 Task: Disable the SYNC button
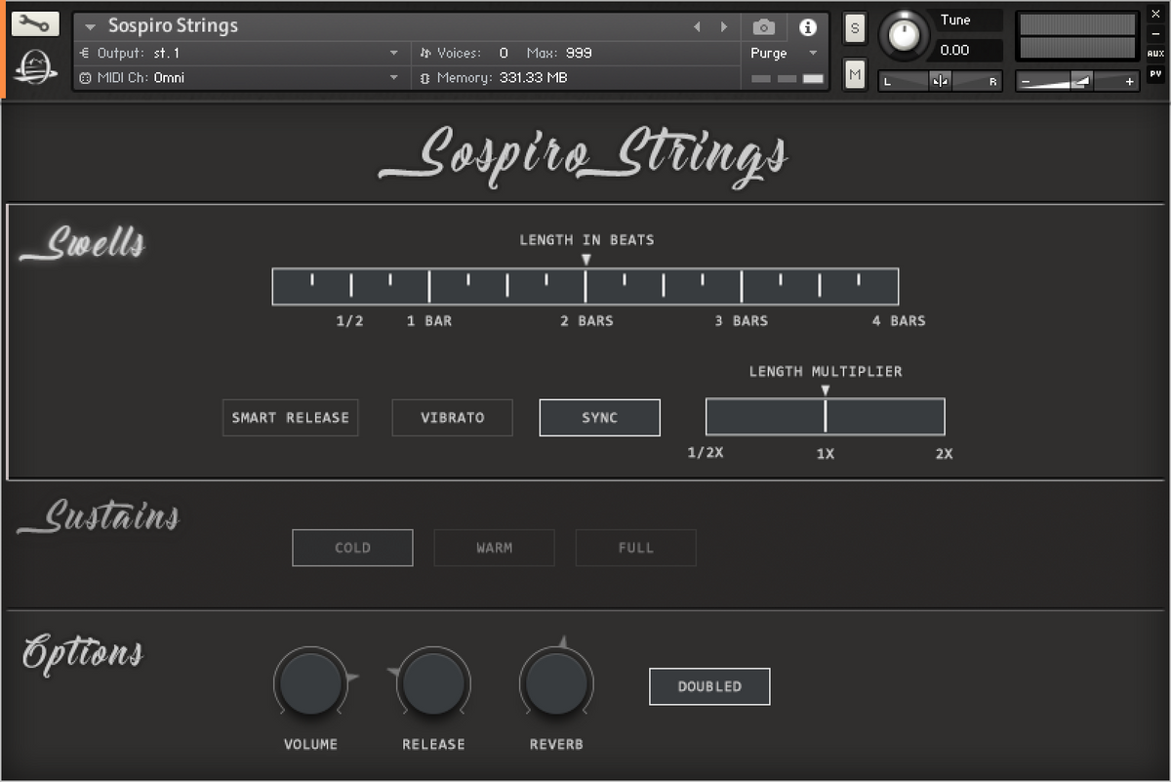tap(599, 418)
